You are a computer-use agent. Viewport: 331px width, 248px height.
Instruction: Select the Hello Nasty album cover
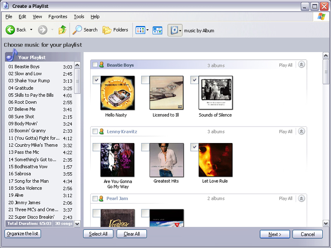tap(118, 93)
